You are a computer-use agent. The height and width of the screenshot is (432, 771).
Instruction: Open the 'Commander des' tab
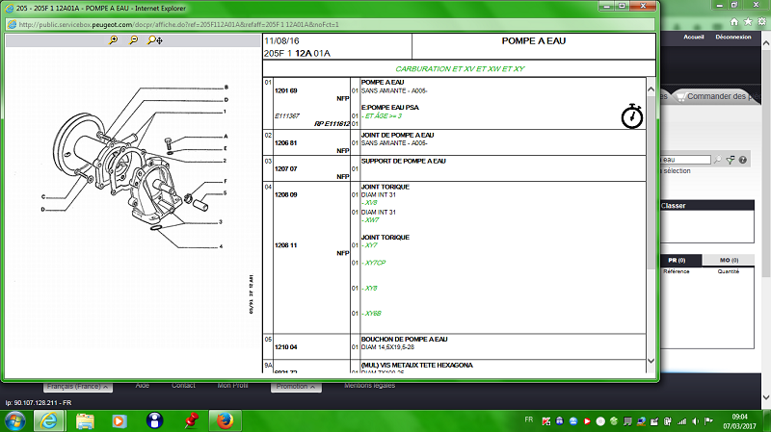point(716,96)
